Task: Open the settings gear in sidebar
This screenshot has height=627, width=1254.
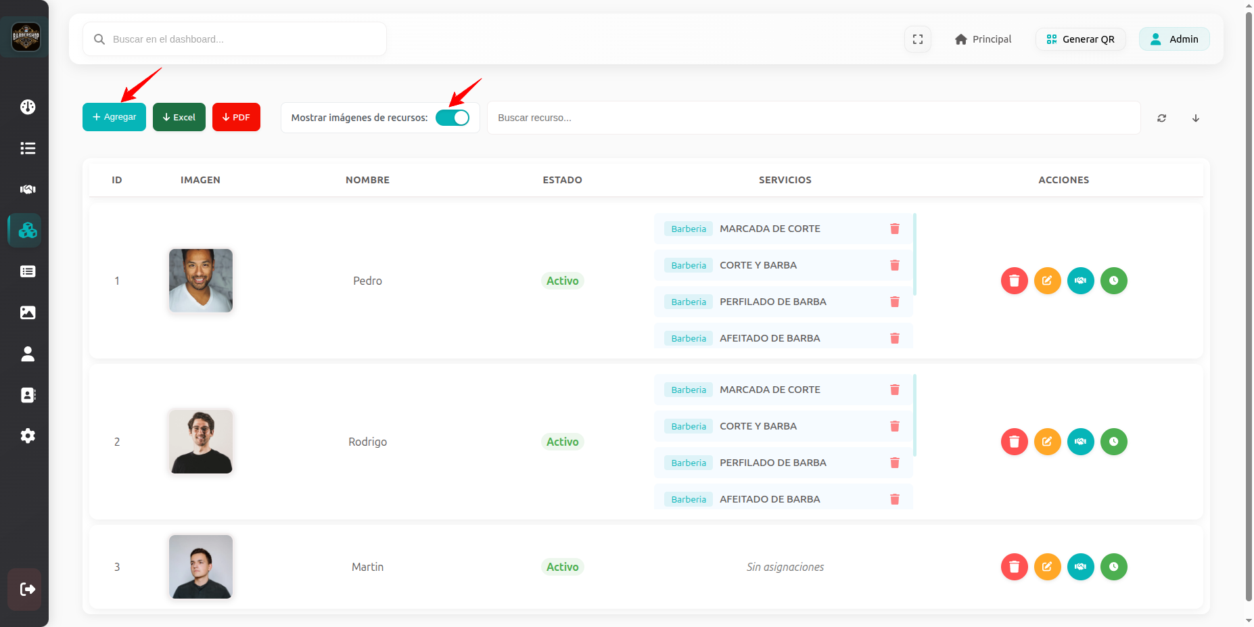Action: pos(28,436)
